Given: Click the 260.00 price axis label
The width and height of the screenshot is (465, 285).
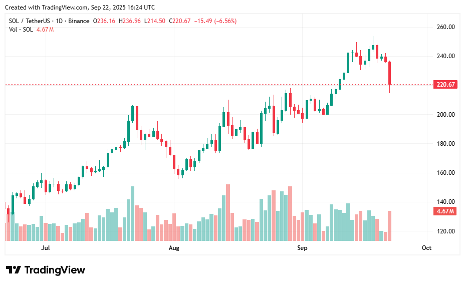Looking at the screenshot, I should coord(445,27).
